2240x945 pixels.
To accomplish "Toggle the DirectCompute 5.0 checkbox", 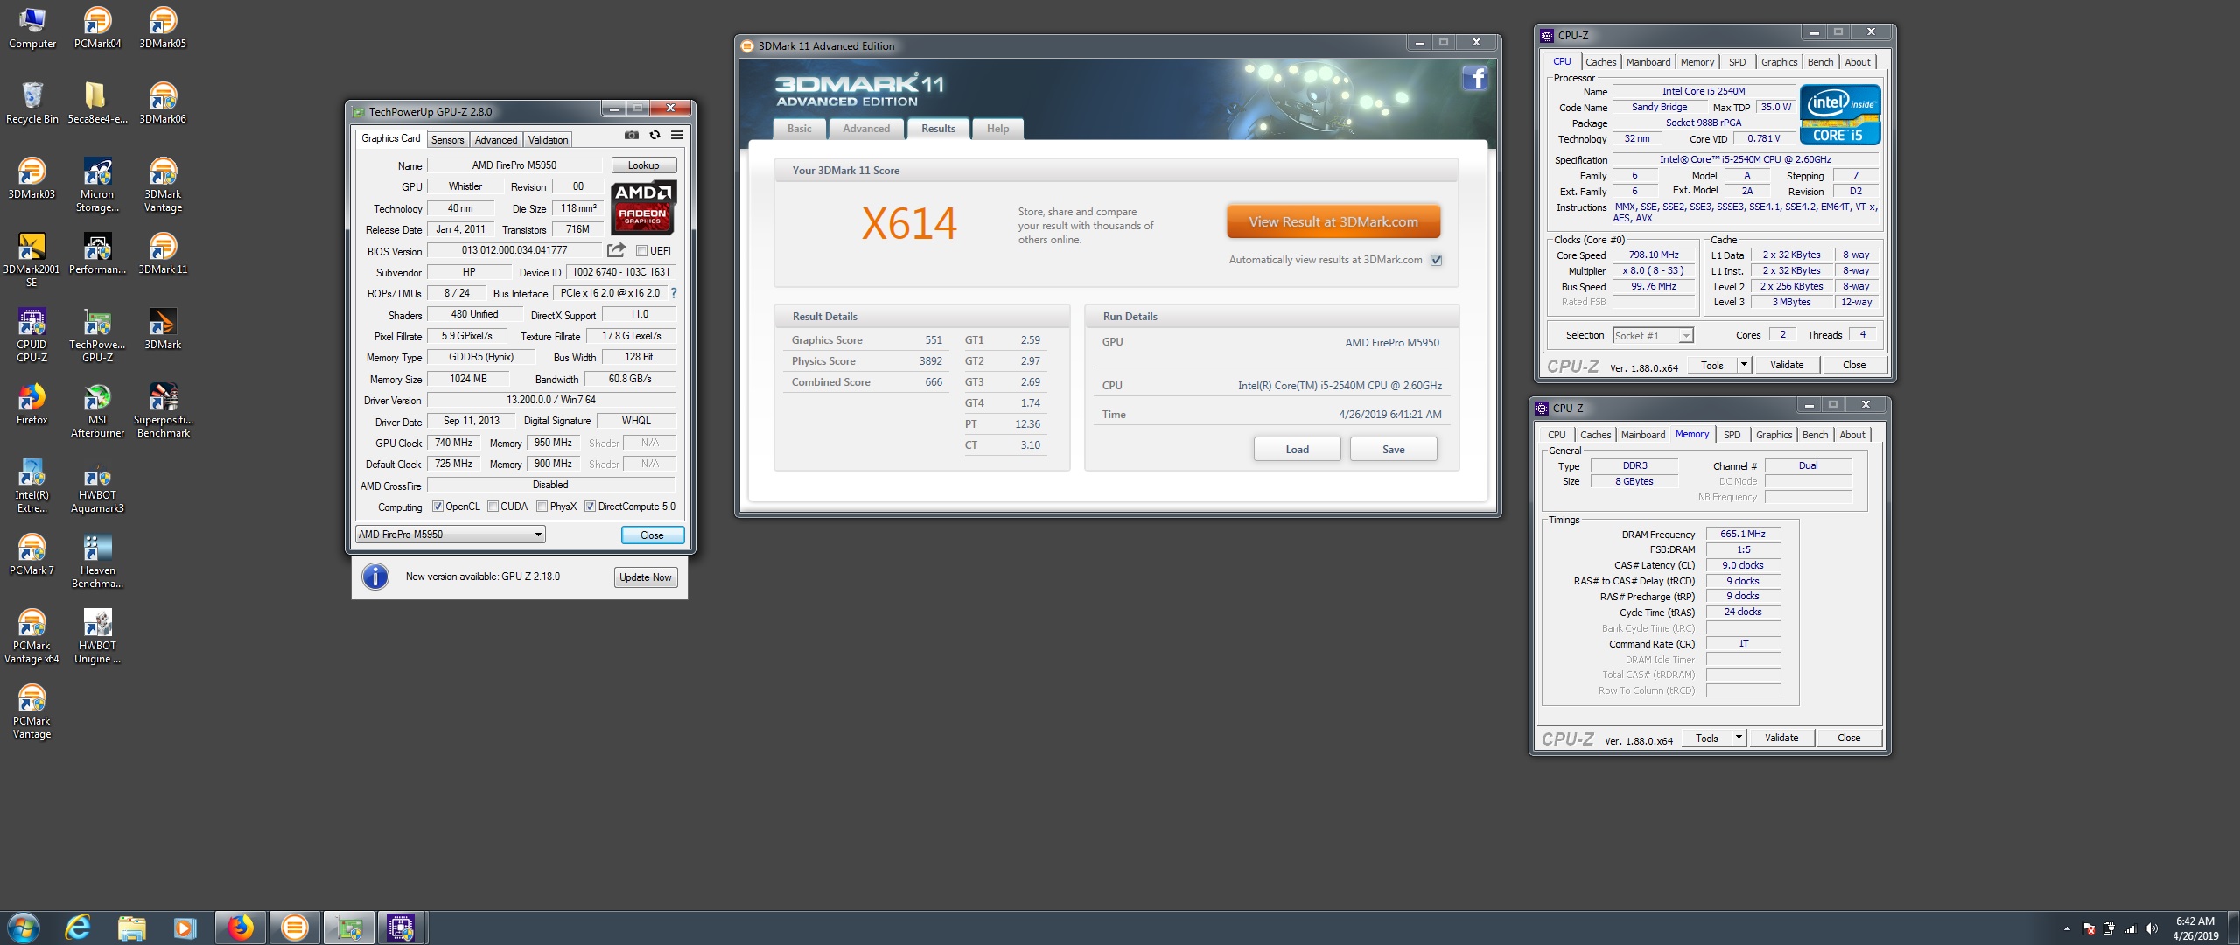I will [590, 507].
